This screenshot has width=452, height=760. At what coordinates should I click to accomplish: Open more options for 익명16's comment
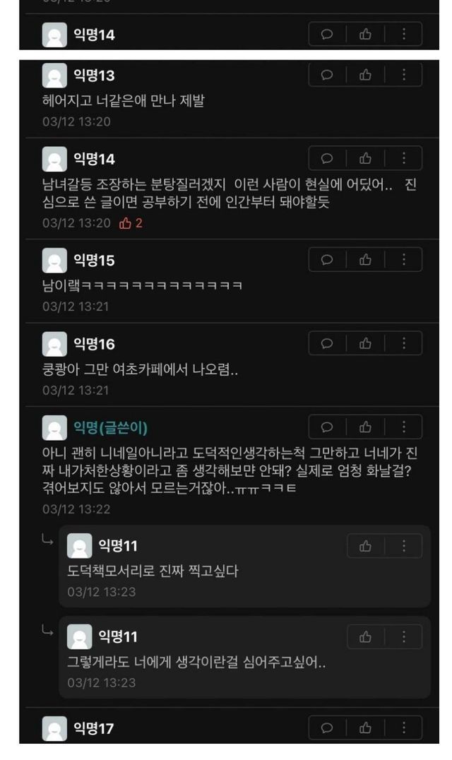(x=403, y=344)
